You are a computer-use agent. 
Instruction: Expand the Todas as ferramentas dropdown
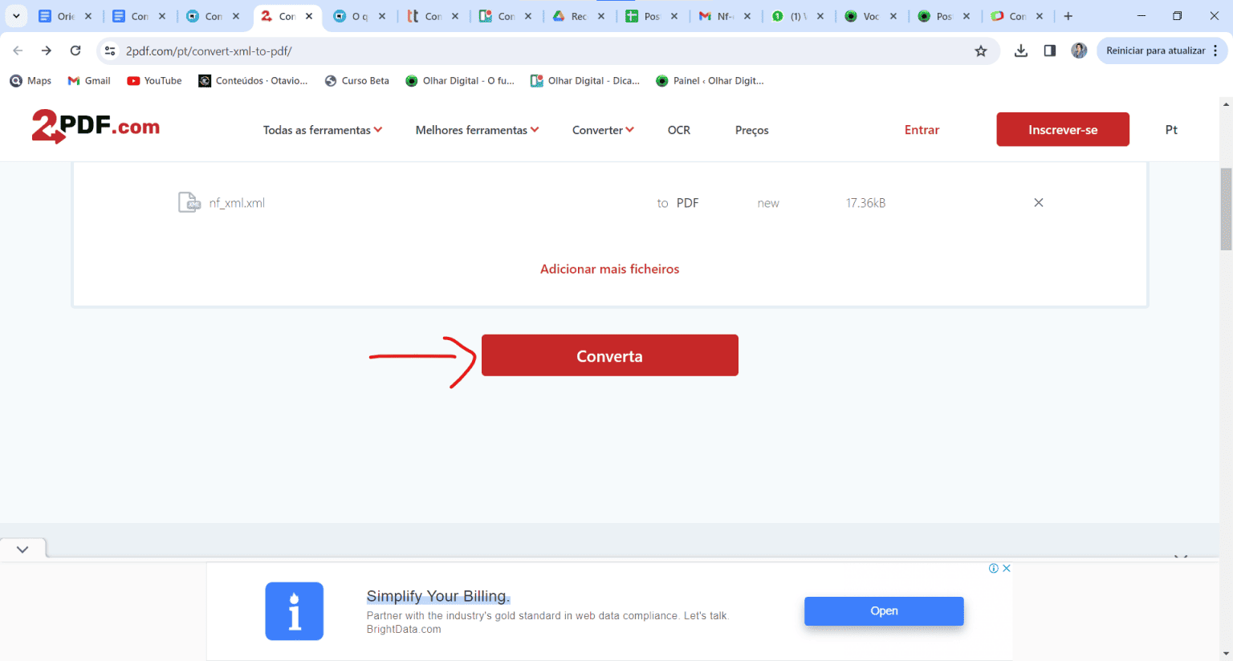(323, 129)
